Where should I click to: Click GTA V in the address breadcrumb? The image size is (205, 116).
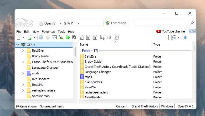pyautogui.click(x=68, y=23)
